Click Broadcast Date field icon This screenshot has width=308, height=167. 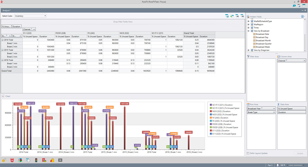click(254, 34)
